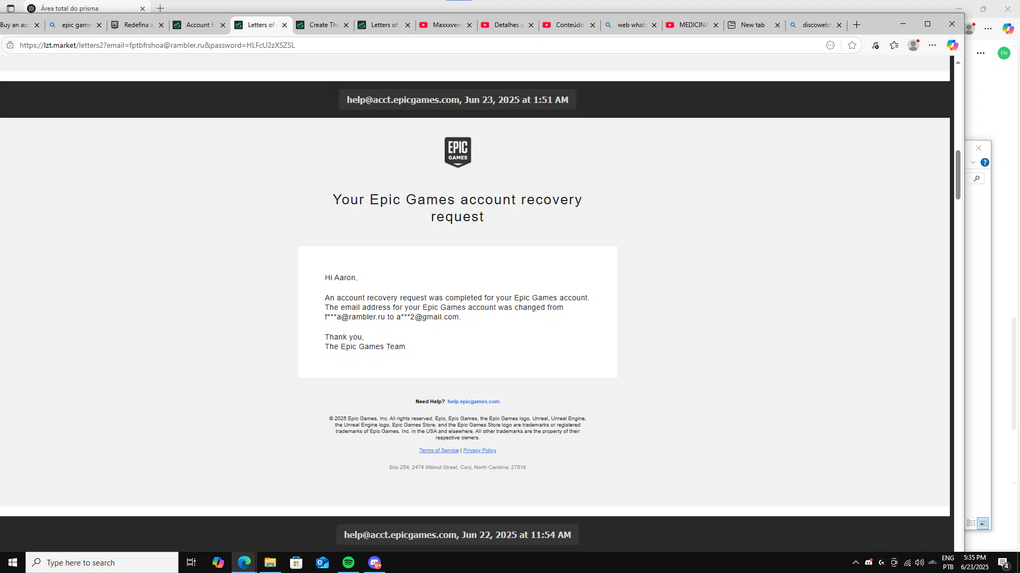This screenshot has width=1020, height=573.
Task: Click the magnifier search icon in side panel
Action: tap(976, 179)
